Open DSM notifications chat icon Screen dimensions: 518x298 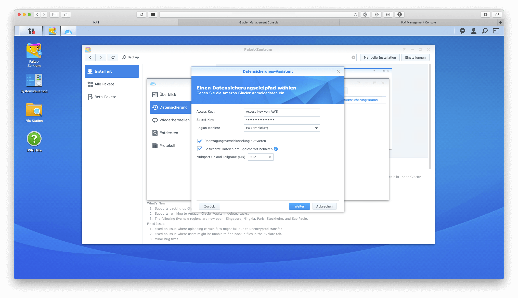pos(462,31)
